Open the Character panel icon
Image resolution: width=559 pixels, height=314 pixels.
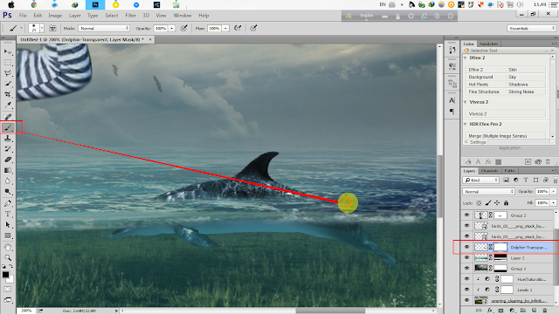click(452, 100)
